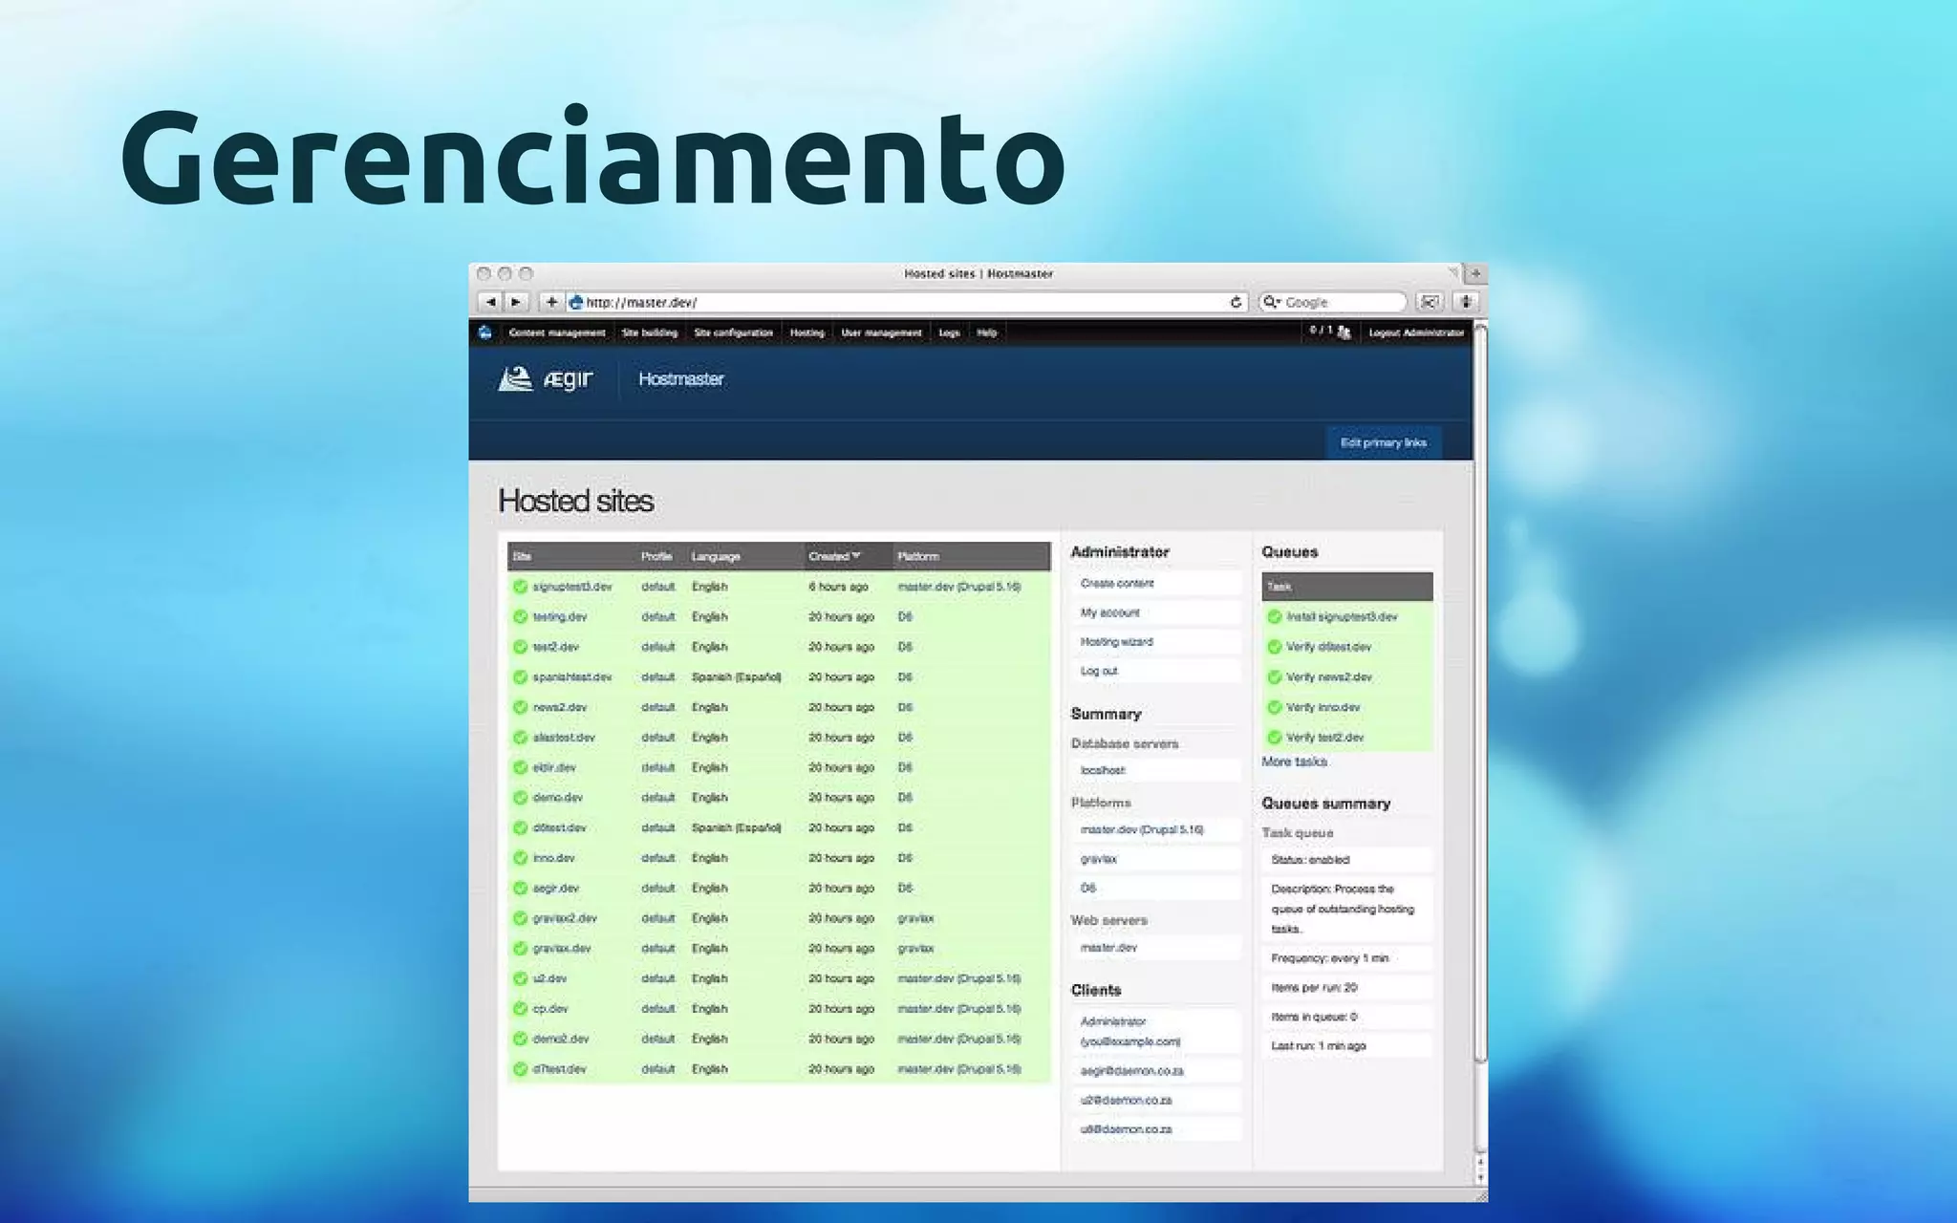Sort table by Created column
Screen dimensions: 1957x1223
click(x=834, y=556)
